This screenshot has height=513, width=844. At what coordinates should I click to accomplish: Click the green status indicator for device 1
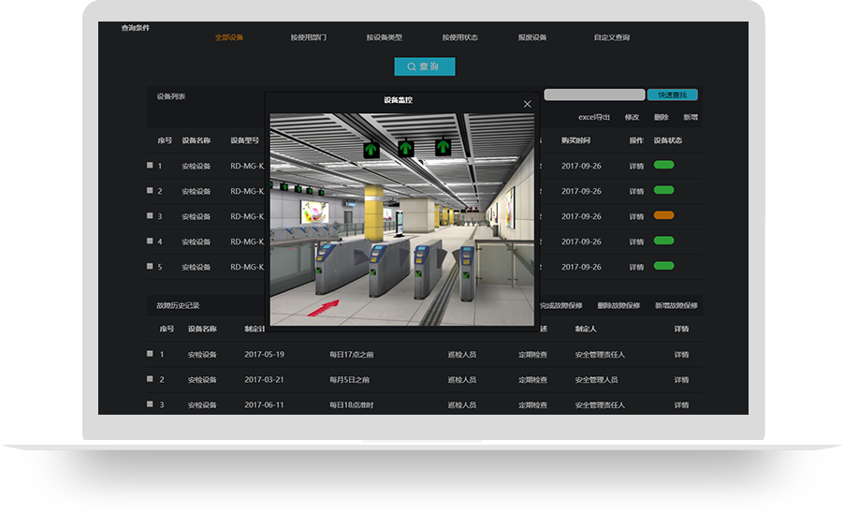tap(663, 166)
